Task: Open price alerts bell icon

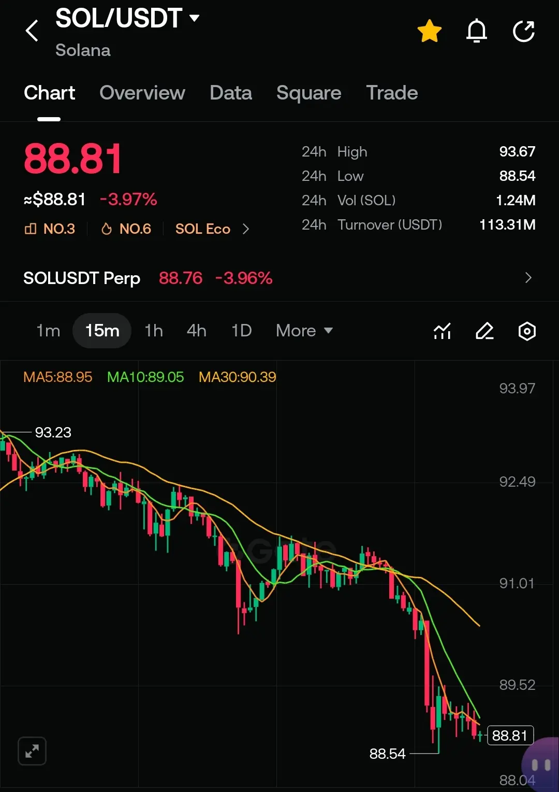Action: pyautogui.click(x=477, y=31)
